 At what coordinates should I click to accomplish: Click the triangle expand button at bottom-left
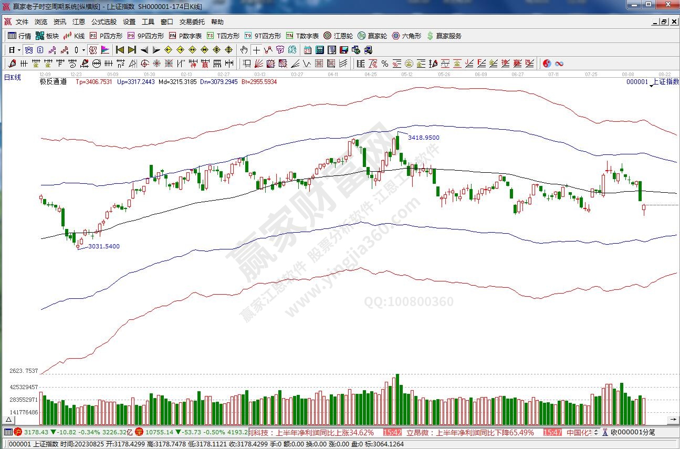tap(8, 420)
